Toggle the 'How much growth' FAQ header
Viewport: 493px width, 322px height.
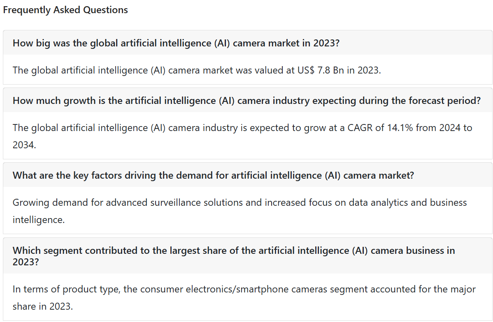point(248,101)
